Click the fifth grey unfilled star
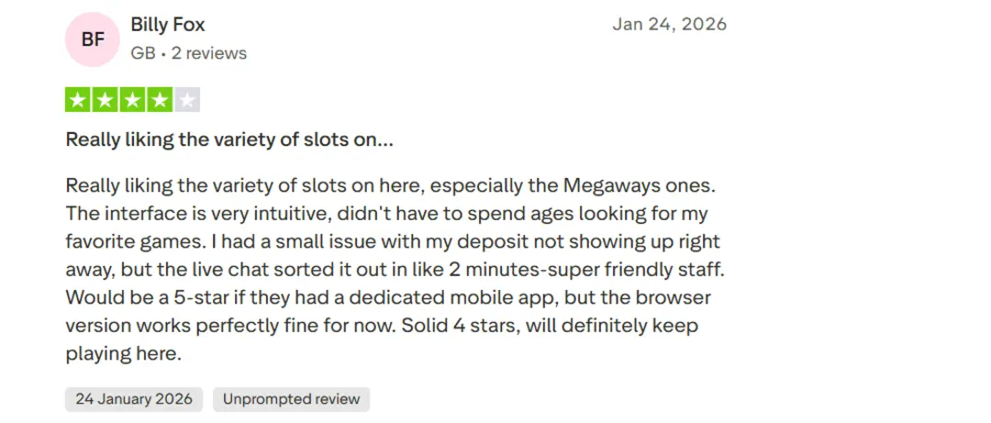Viewport: 991px width, 423px height. point(187,99)
